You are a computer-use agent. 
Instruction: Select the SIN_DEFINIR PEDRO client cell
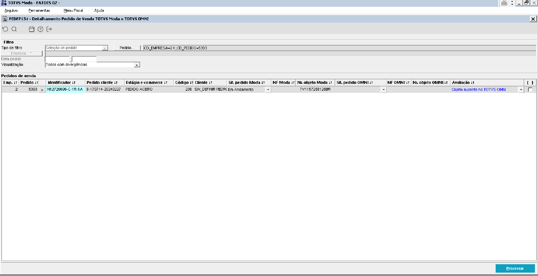point(210,89)
